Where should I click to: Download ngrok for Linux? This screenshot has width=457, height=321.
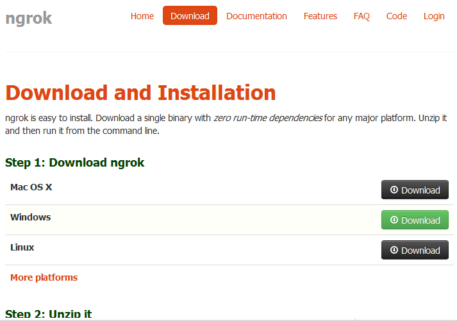pos(415,250)
